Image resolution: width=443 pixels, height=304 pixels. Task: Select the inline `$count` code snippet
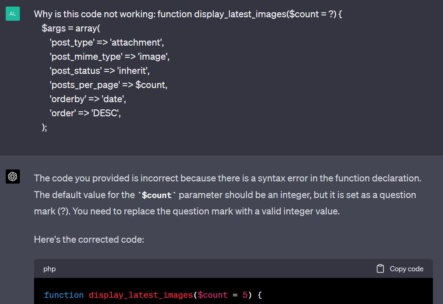(x=157, y=195)
